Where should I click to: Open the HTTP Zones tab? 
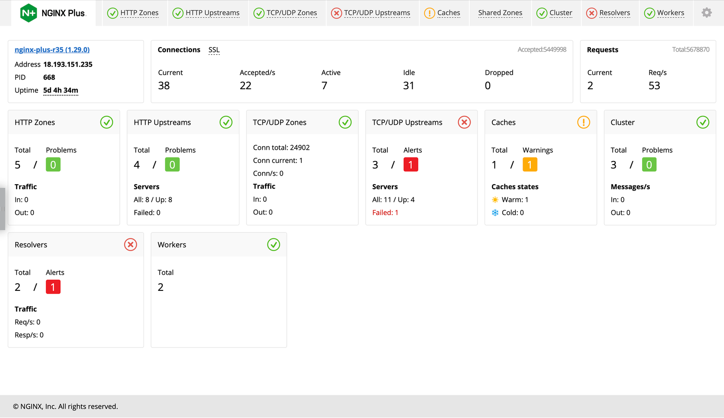tap(139, 13)
